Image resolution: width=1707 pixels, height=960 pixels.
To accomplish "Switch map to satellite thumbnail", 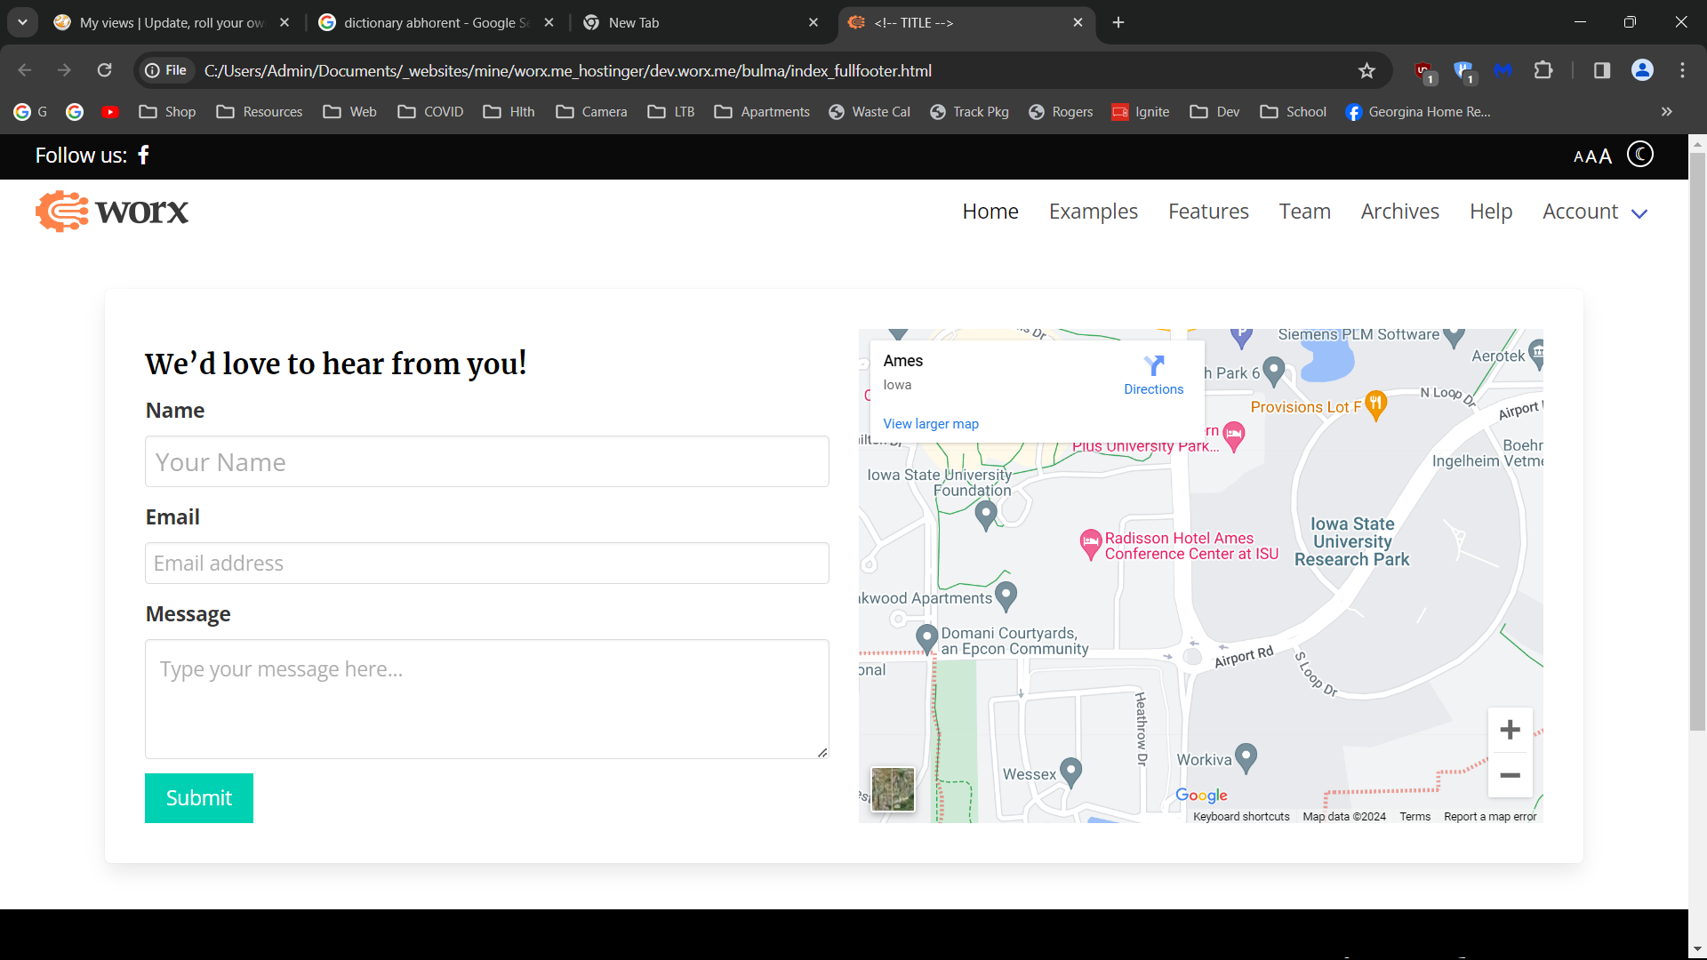I will point(893,789).
